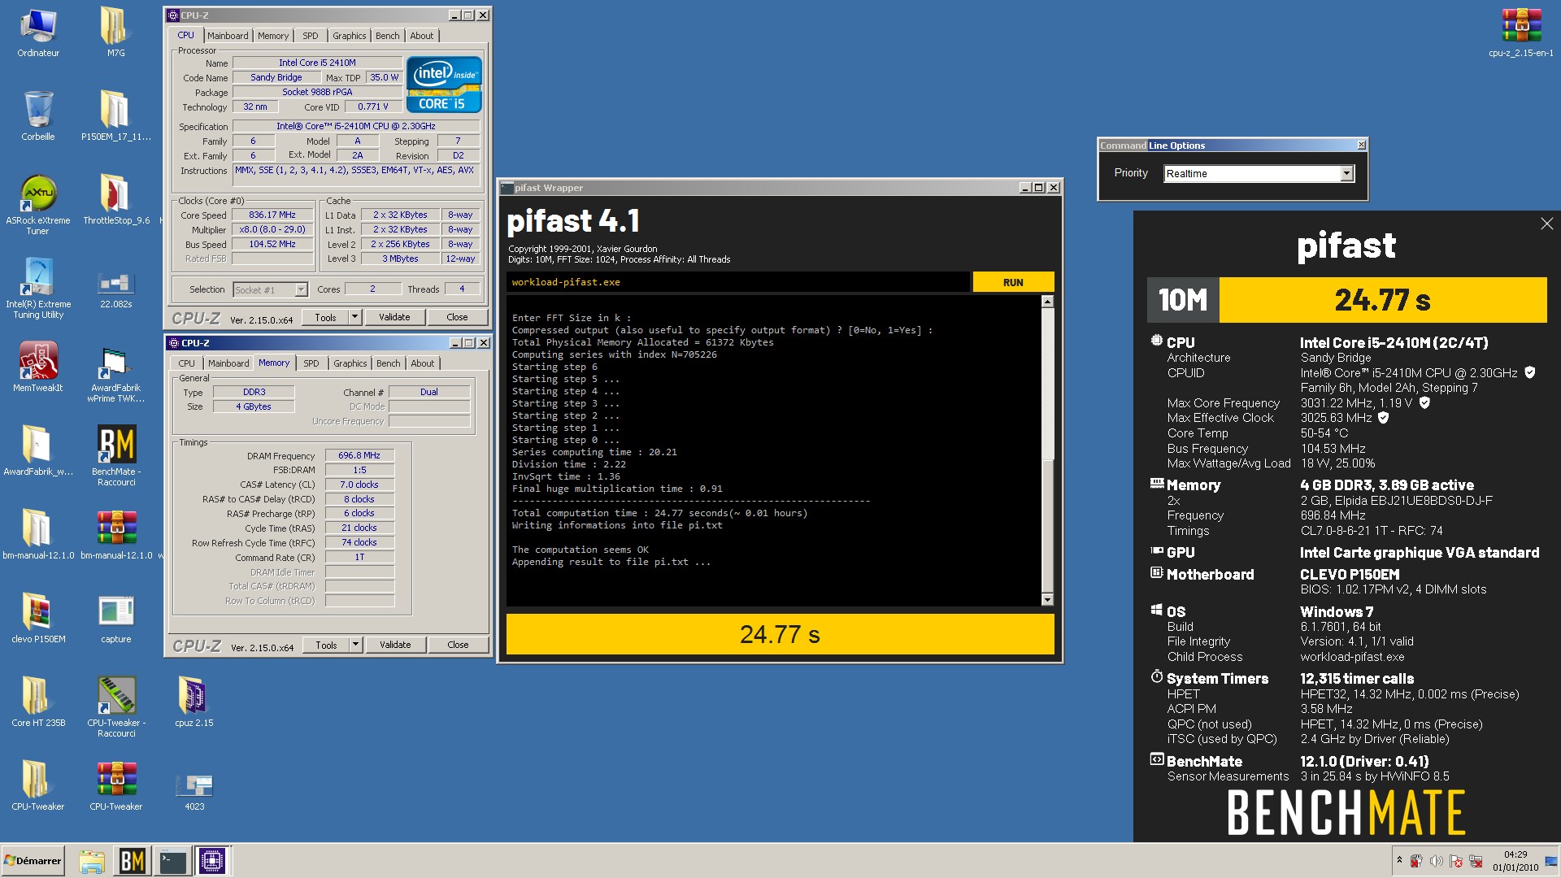Image resolution: width=1561 pixels, height=878 pixels.
Task: Click the Close button in the lower CPU-Z window
Action: [458, 645]
